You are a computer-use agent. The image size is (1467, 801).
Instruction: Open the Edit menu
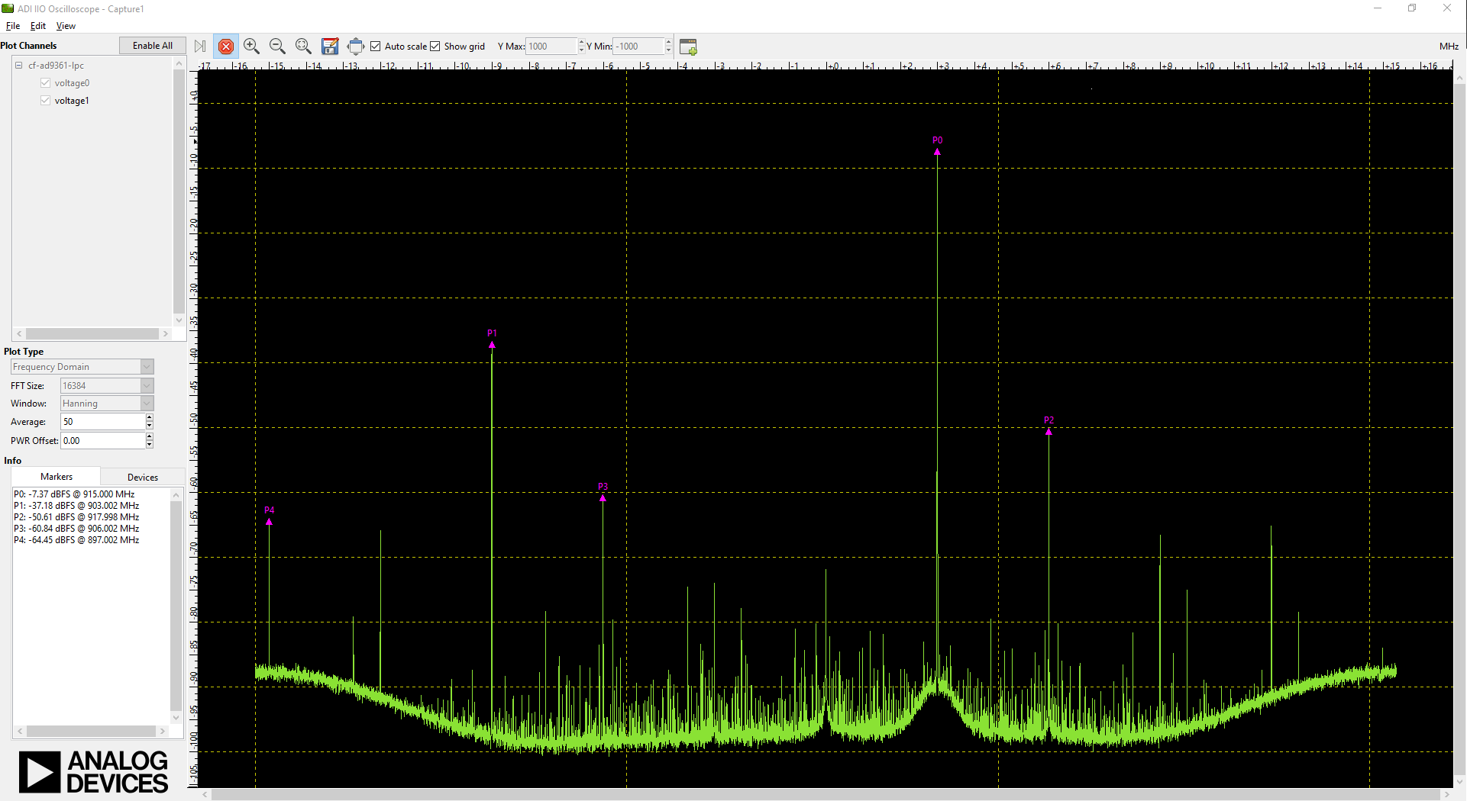tap(38, 26)
